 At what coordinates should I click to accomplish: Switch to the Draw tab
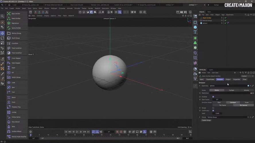point(245,80)
